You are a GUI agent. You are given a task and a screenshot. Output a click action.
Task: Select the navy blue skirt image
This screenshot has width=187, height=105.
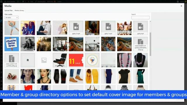click(108, 76)
